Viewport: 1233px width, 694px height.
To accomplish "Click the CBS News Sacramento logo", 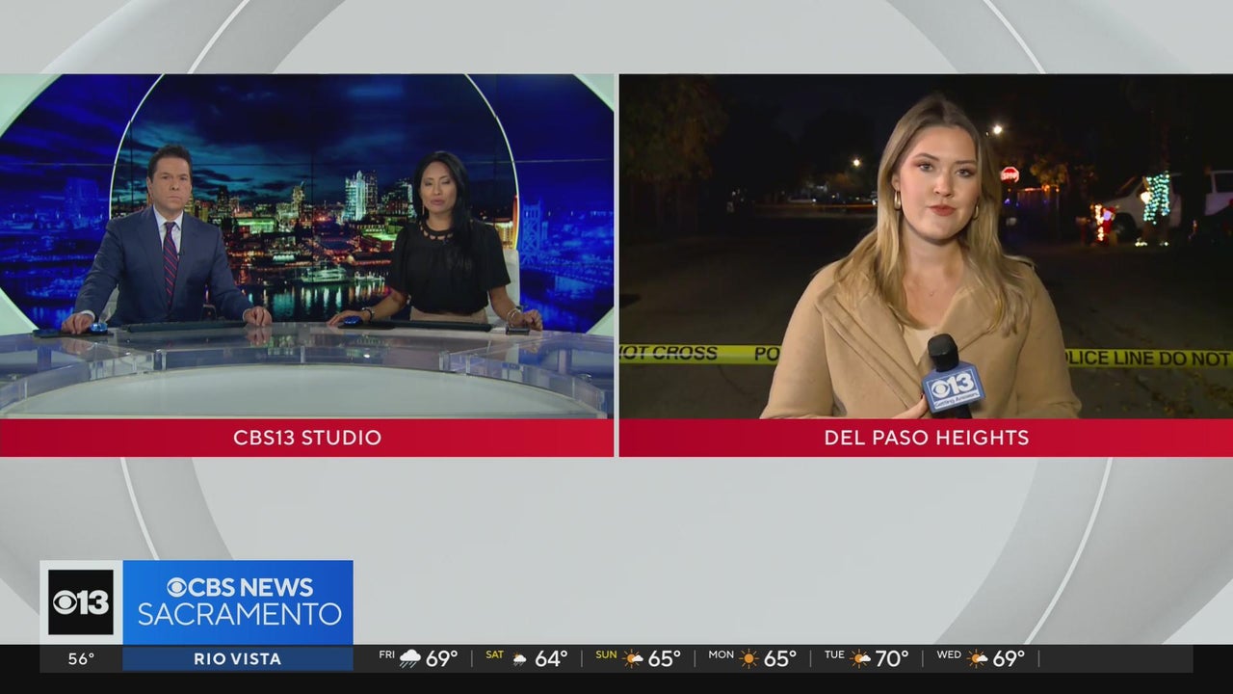I will (239, 602).
